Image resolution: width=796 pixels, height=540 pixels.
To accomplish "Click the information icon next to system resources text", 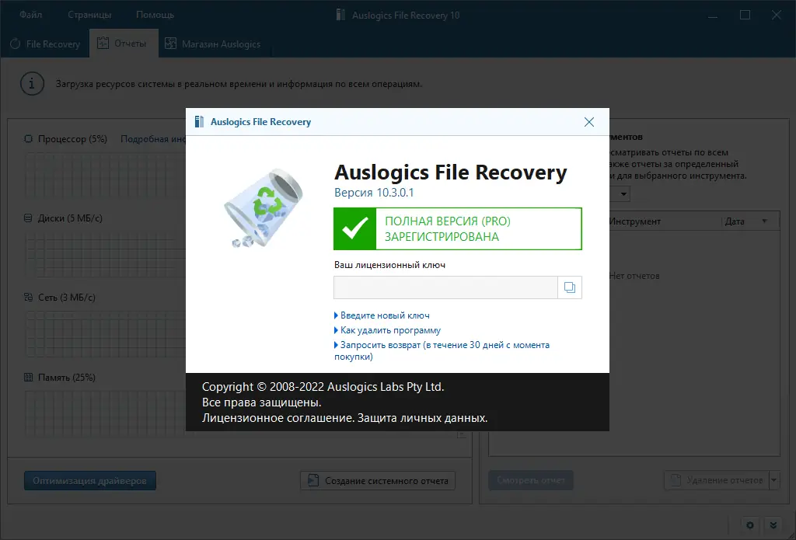I will tap(31, 83).
